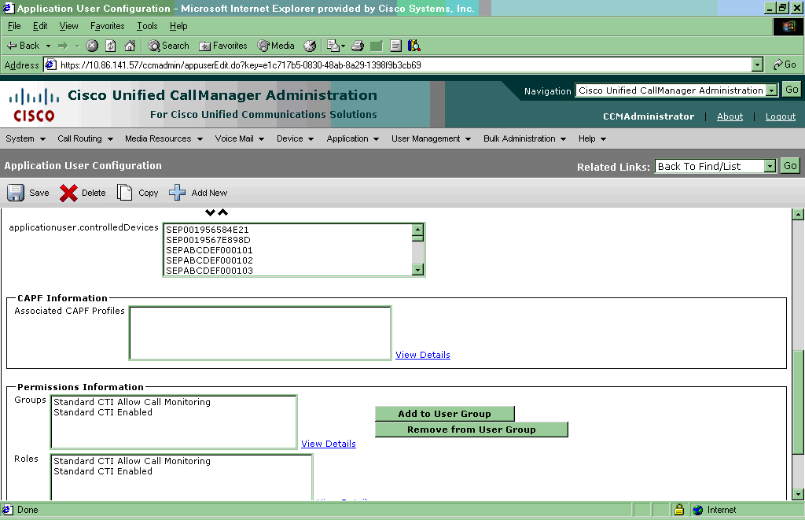Viewport: 805px width, 520px height.
Task: Open the History icon in toolbar
Action: click(310, 46)
